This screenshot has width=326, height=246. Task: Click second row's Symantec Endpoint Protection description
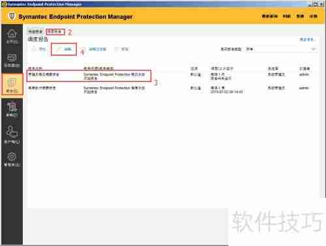coord(114,90)
